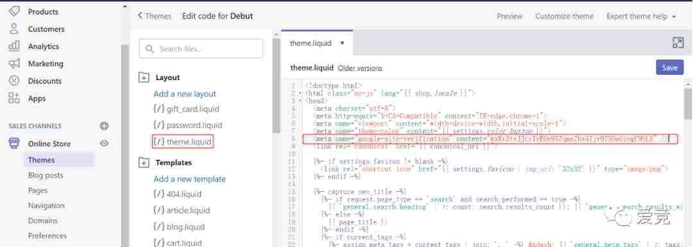Select the Apps grid icon
This screenshot has width=693, height=247.
(14, 98)
